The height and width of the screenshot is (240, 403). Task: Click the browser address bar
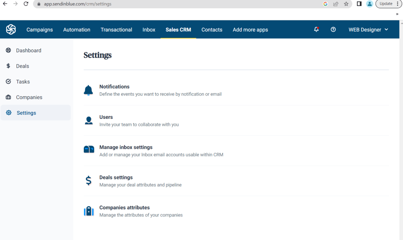(x=177, y=4)
